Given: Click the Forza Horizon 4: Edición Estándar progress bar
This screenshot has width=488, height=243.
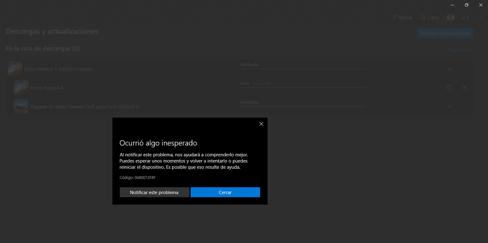Looking at the screenshot, I should pos(303,68).
